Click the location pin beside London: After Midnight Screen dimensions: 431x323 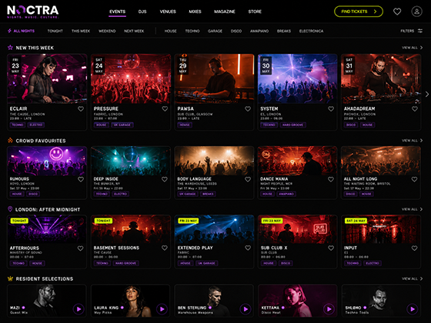[10, 209]
